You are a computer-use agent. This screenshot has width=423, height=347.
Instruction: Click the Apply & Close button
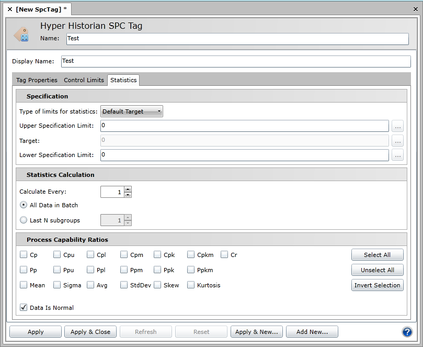coord(90,332)
